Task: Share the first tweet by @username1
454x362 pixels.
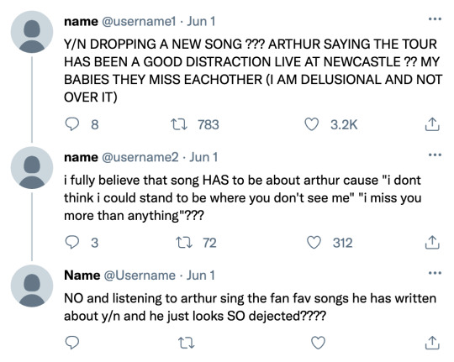Action: click(x=432, y=124)
